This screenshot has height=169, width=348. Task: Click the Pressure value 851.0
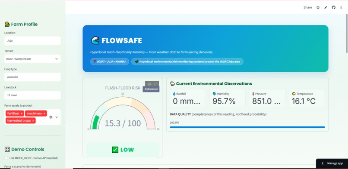point(266,101)
